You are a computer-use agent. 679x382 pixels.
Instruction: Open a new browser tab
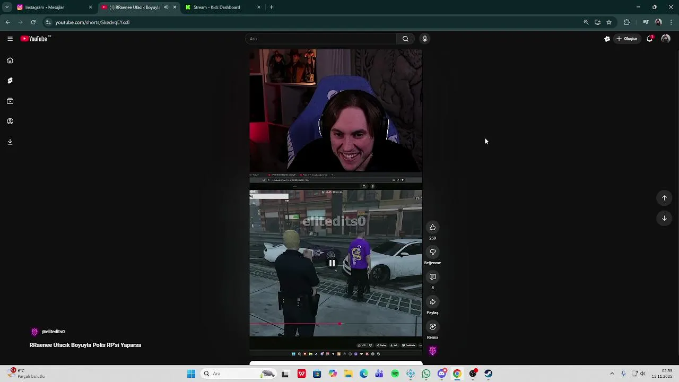[272, 7]
